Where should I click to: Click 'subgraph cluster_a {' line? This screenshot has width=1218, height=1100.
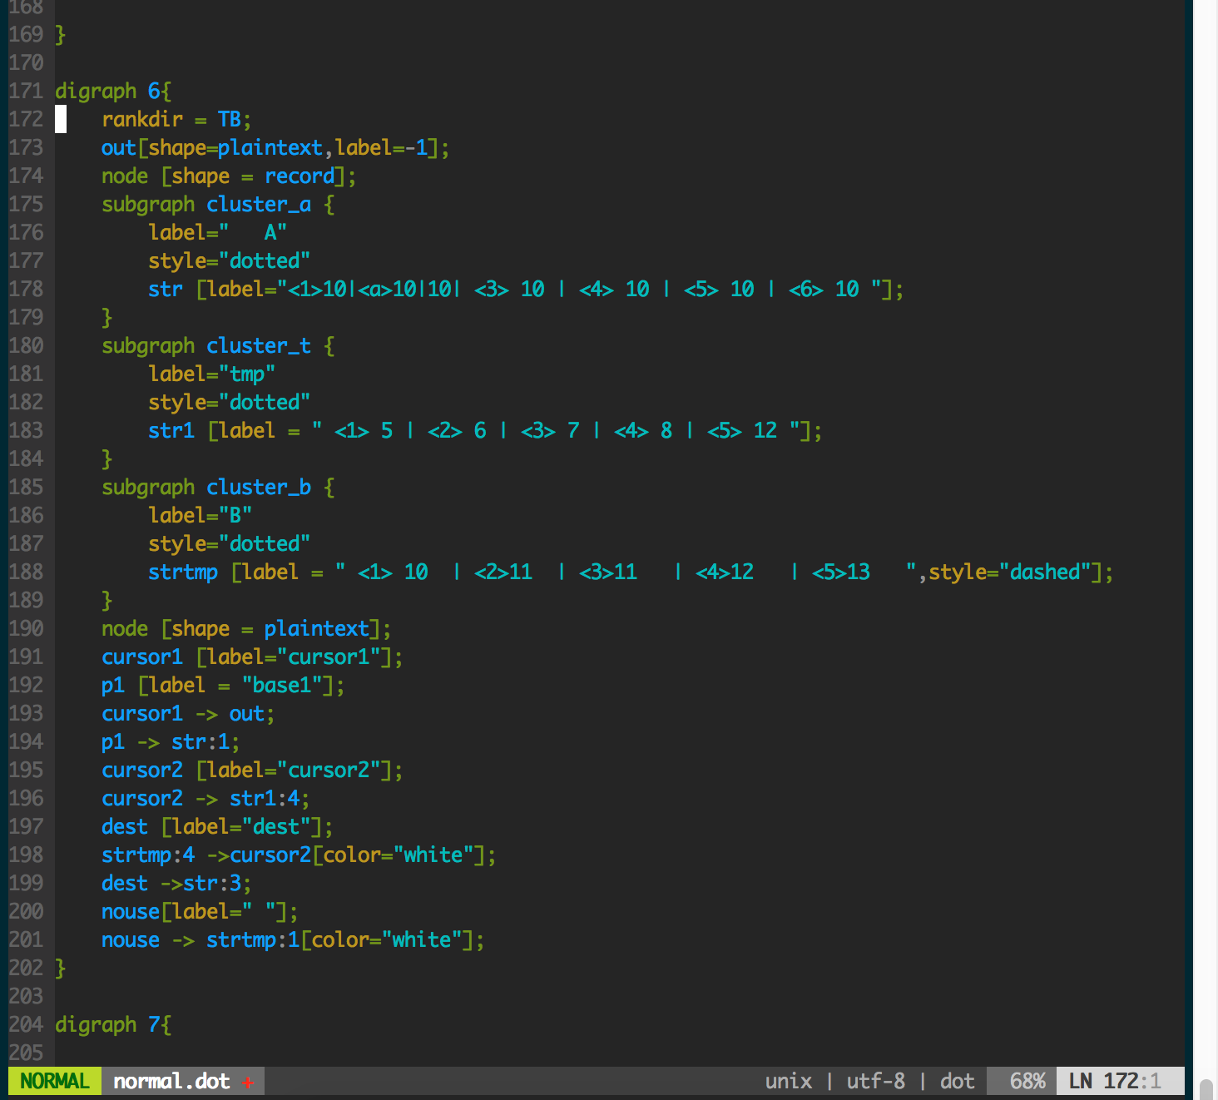(218, 204)
